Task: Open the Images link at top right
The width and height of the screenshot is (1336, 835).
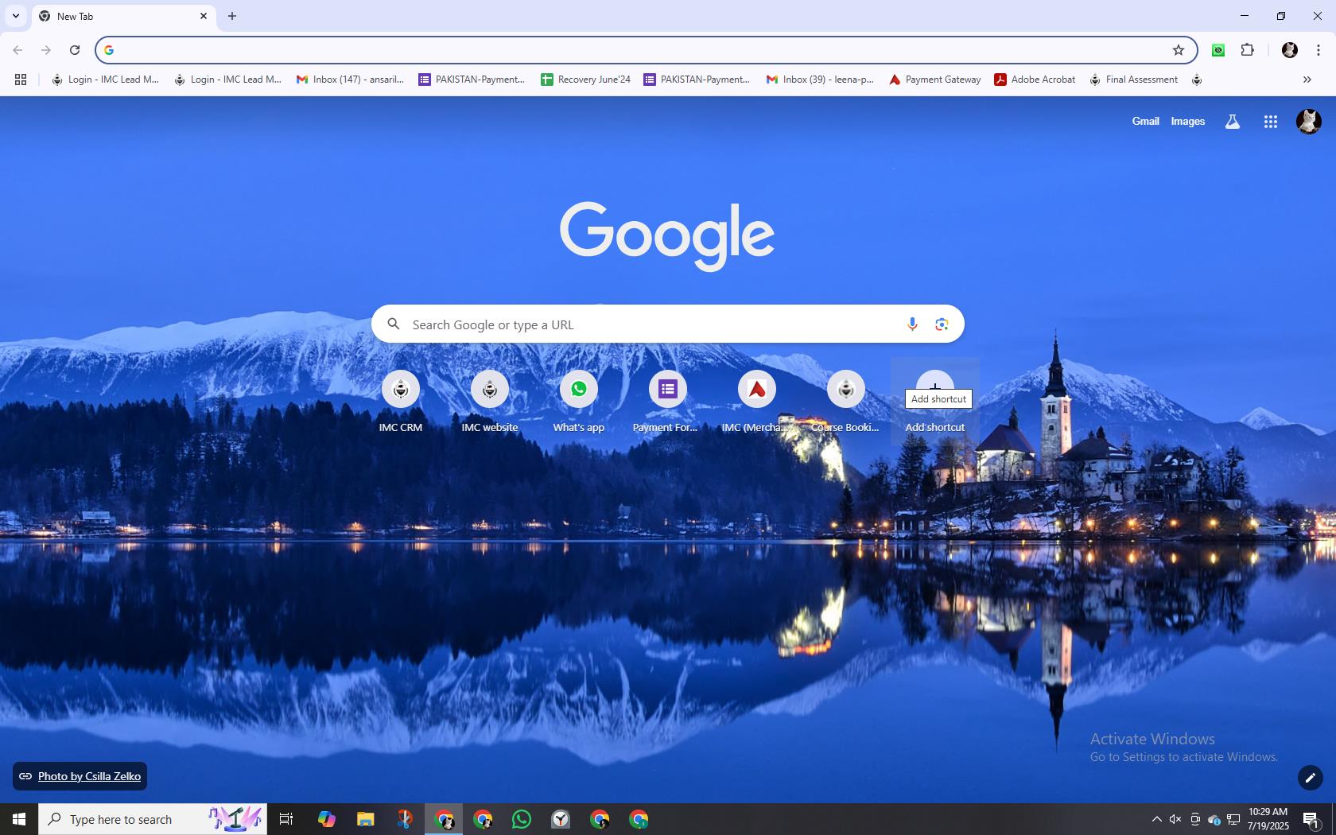Action: click(1187, 121)
